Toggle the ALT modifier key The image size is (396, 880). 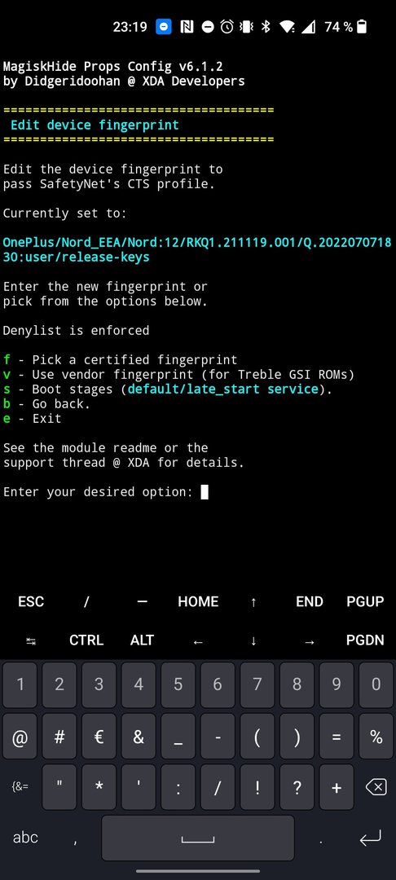click(142, 640)
